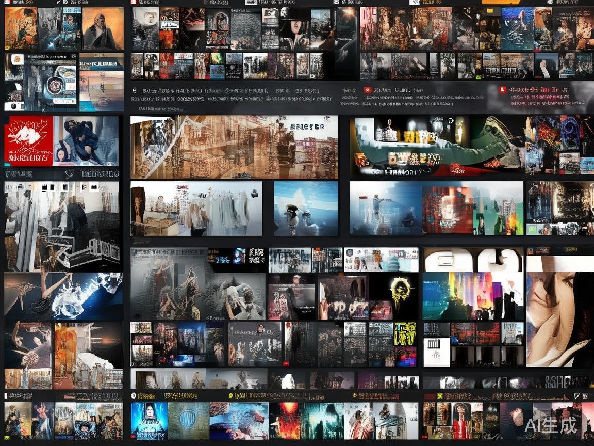Click the red square icon in the right header
Screen dimensions: 594x446
coord(503,90)
